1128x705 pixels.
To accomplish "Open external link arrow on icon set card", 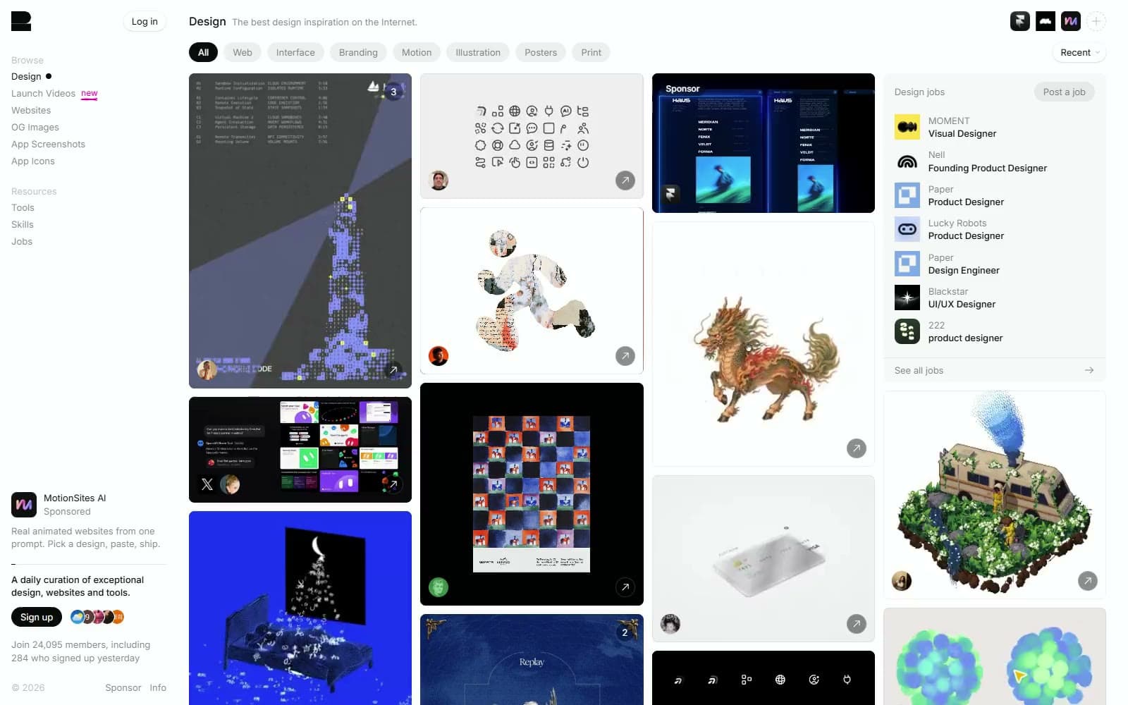I will point(625,180).
